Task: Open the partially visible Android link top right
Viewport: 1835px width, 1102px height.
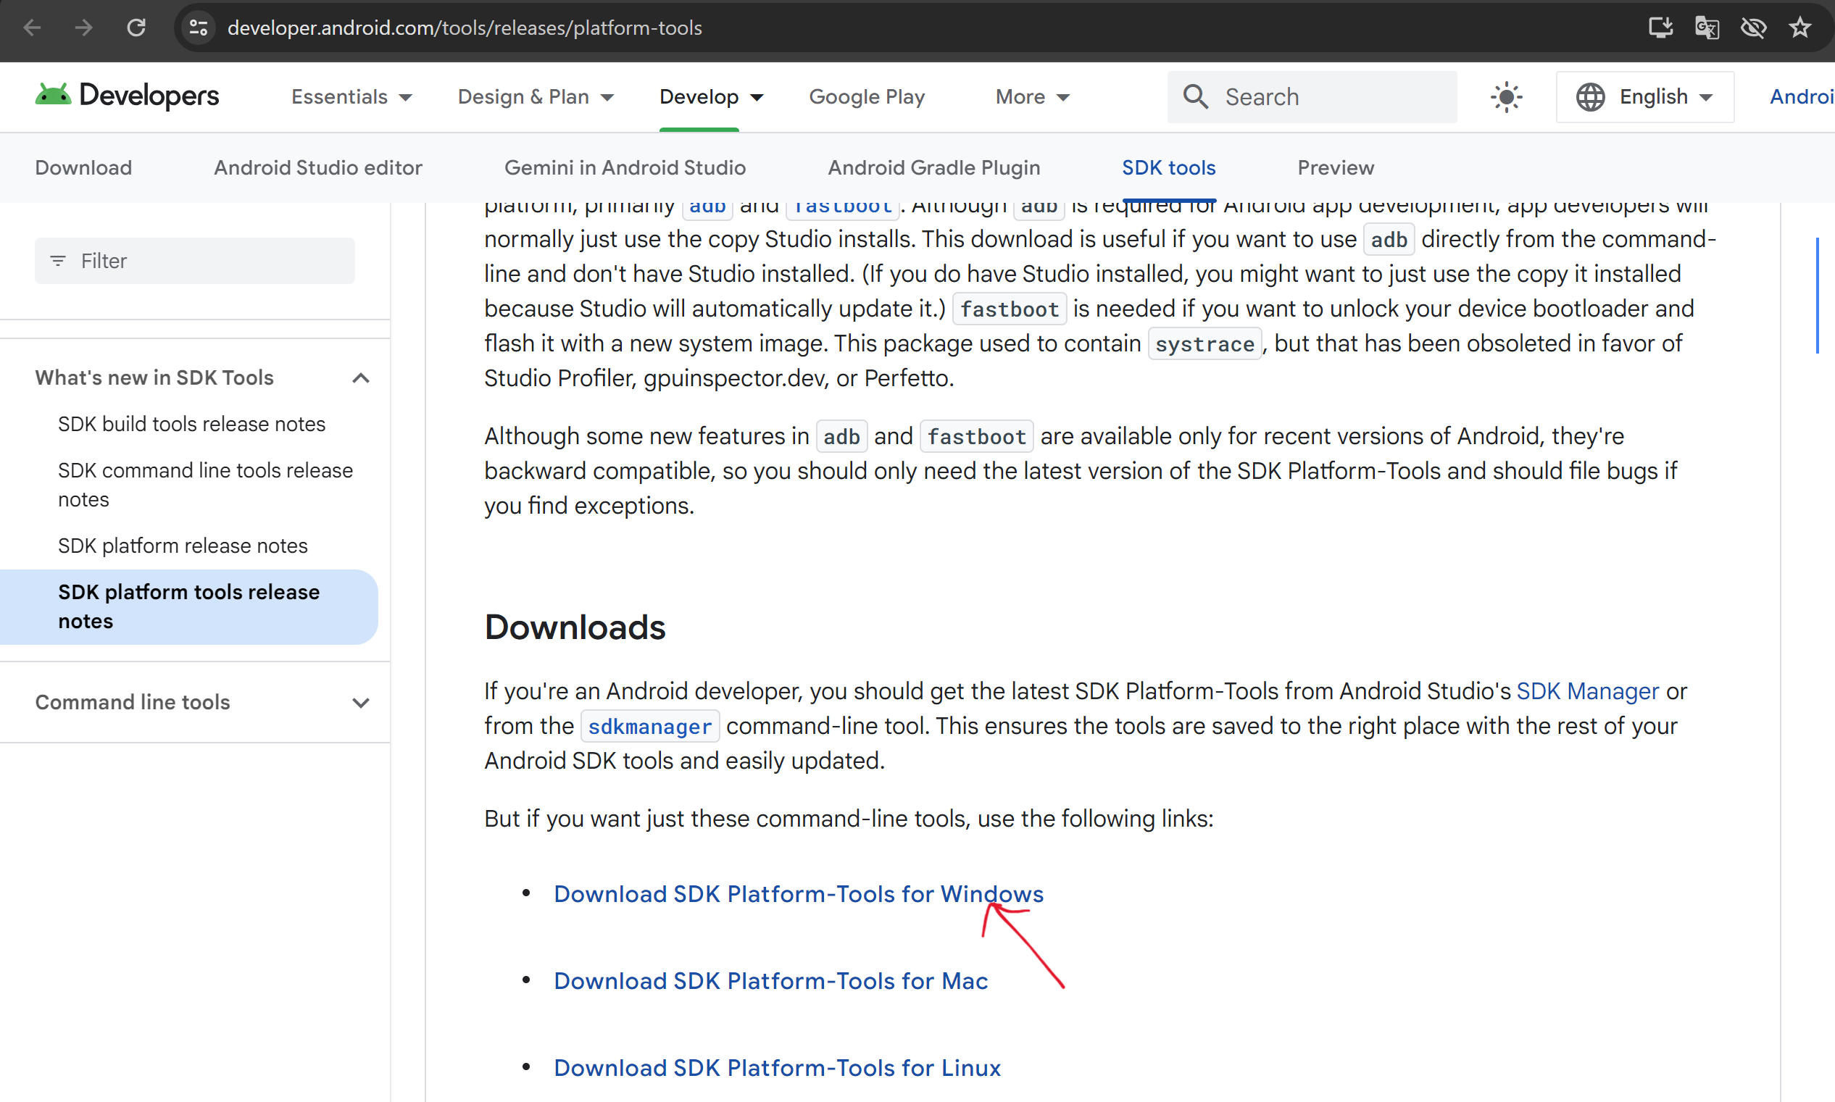Action: (1802, 97)
